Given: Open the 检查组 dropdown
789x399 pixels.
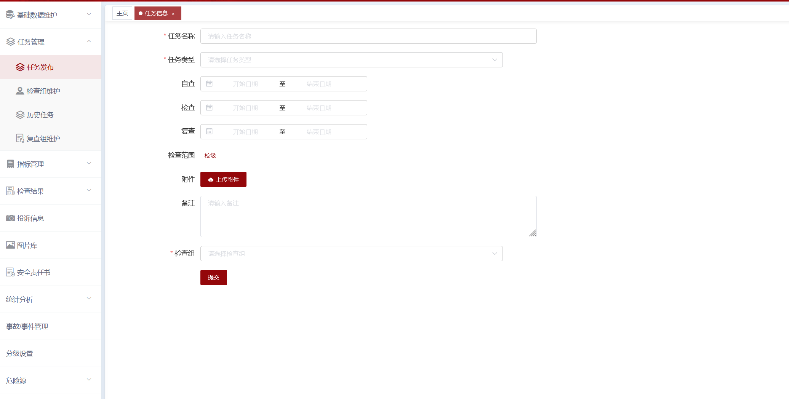Looking at the screenshot, I should point(351,254).
